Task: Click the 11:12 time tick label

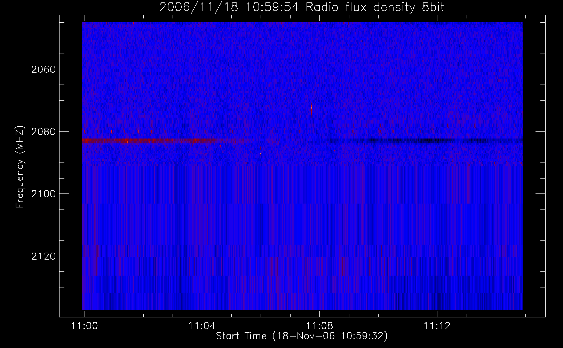Action: click(437, 326)
